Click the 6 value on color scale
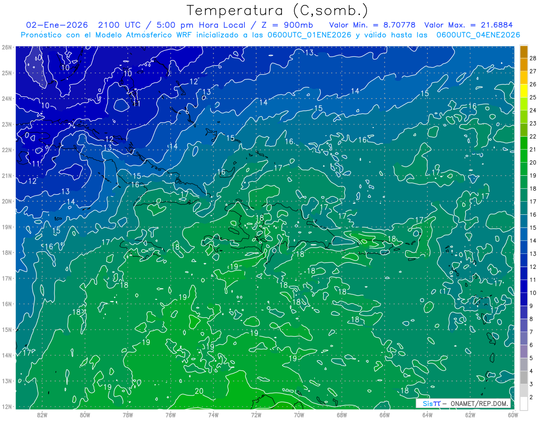545x421 pixels. [x=531, y=345]
